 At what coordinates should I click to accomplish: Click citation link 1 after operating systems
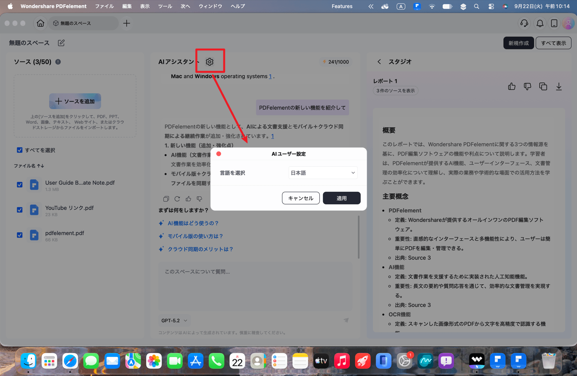[270, 76]
